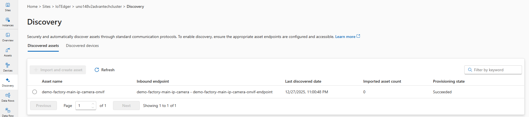
Task: Click the Refresh icon button
Action: click(97, 70)
